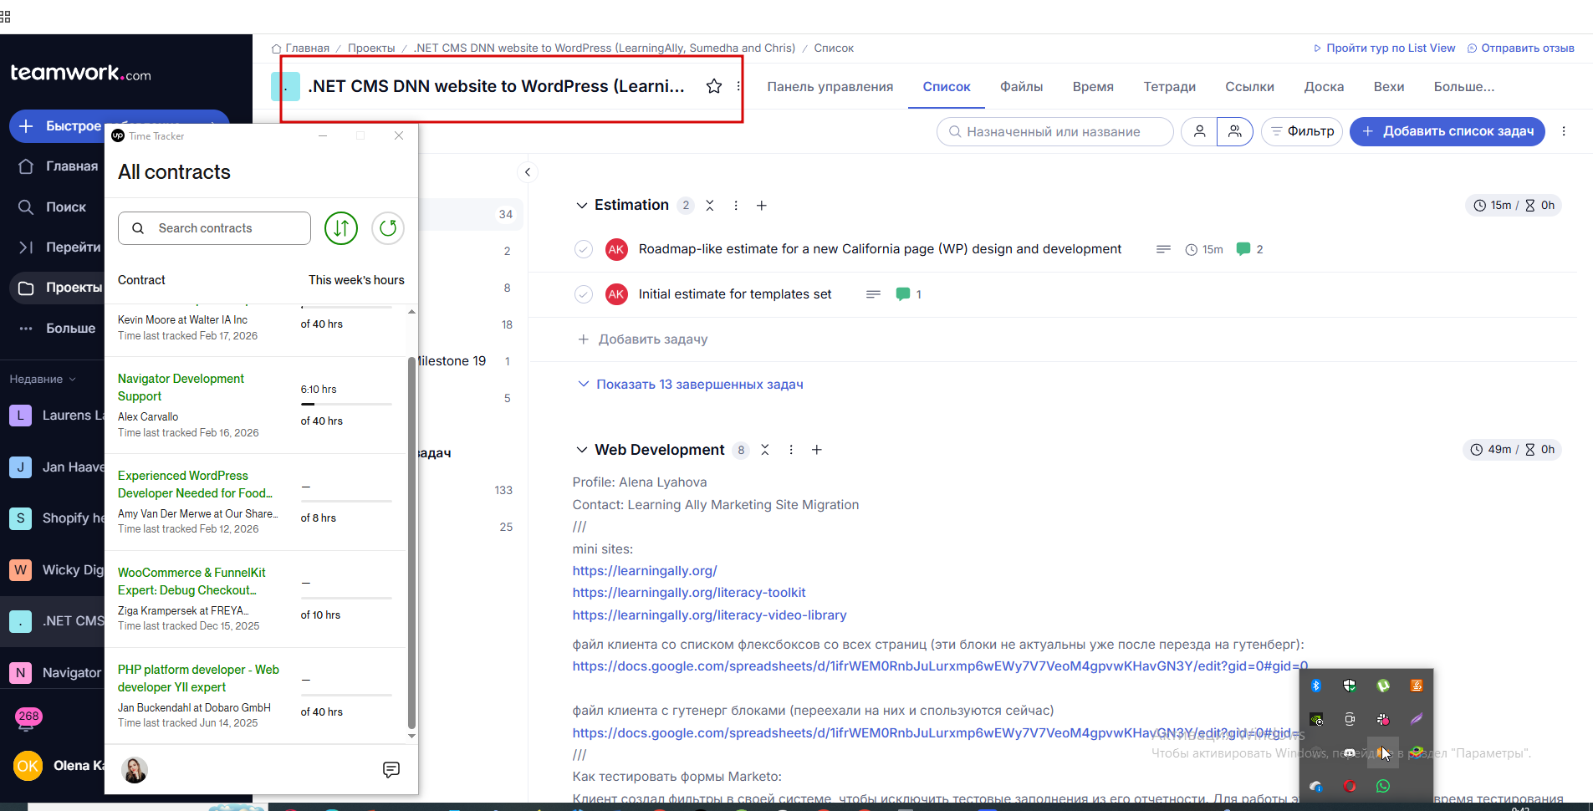Open WhatsApp icon in system tray
Screen dimensions: 1593x811
point(1383,786)
